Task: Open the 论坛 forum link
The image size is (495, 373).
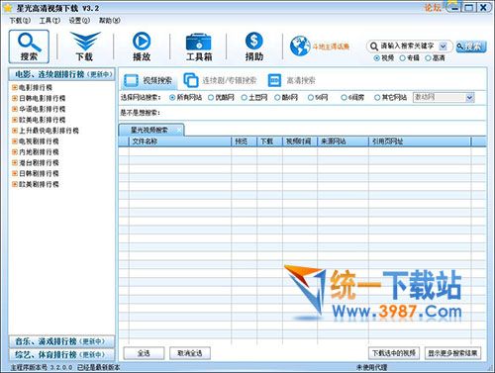Action: click(433, 8)
